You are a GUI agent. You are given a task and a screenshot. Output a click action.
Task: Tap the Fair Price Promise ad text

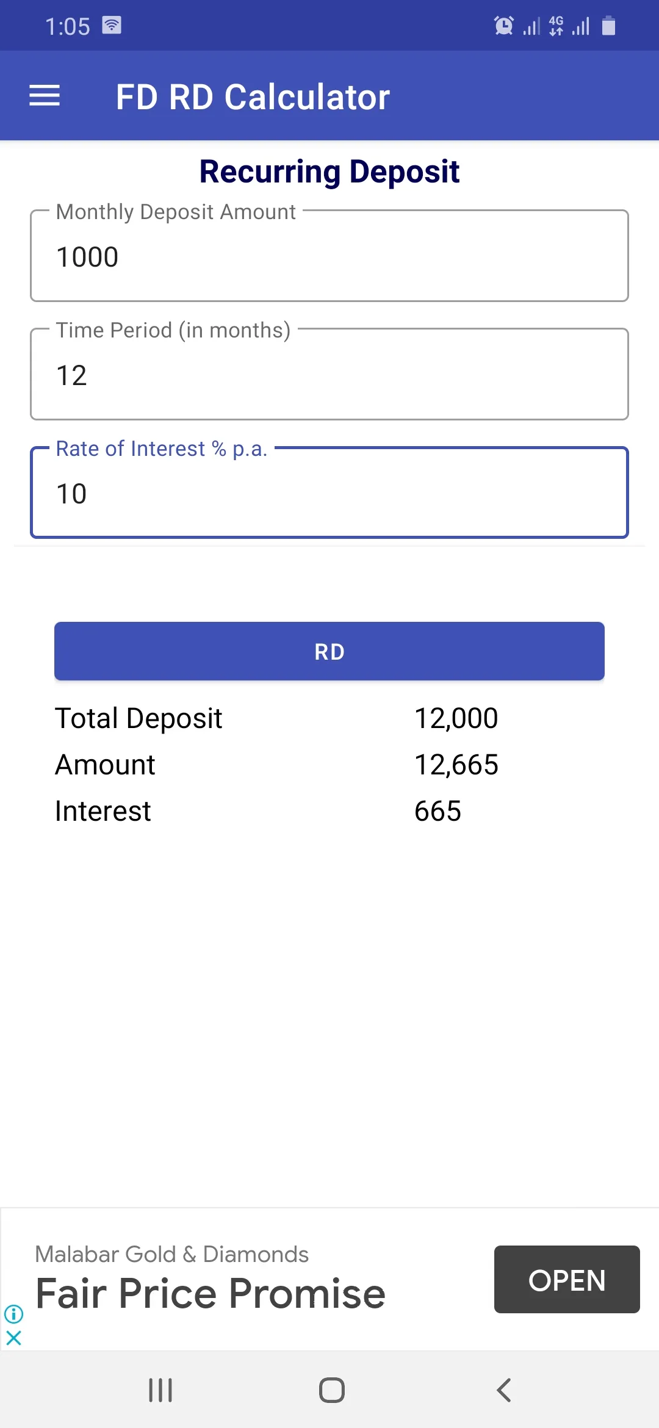211,1294
